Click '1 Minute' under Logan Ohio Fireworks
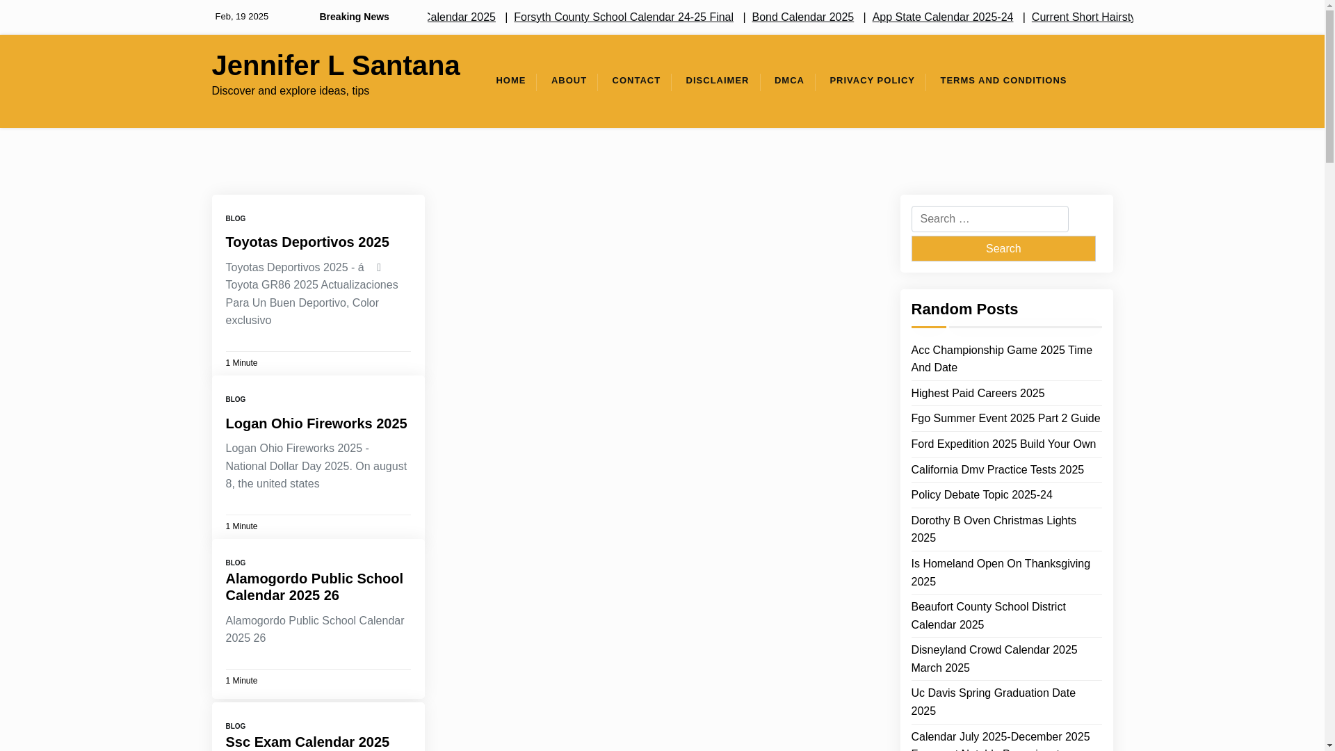The height and width of the screenshot is (751, 1335). tap(241, 526)
